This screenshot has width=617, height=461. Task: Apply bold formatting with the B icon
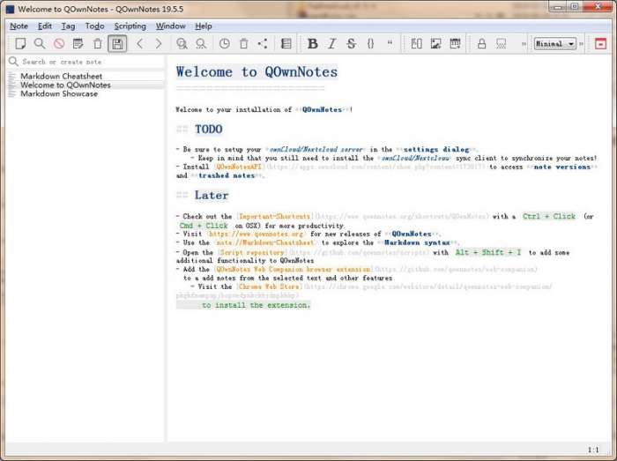pyautogui.click(x=312, y=43)
